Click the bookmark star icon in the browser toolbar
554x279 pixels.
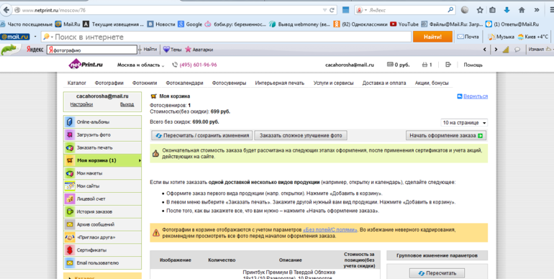(479, 10)
